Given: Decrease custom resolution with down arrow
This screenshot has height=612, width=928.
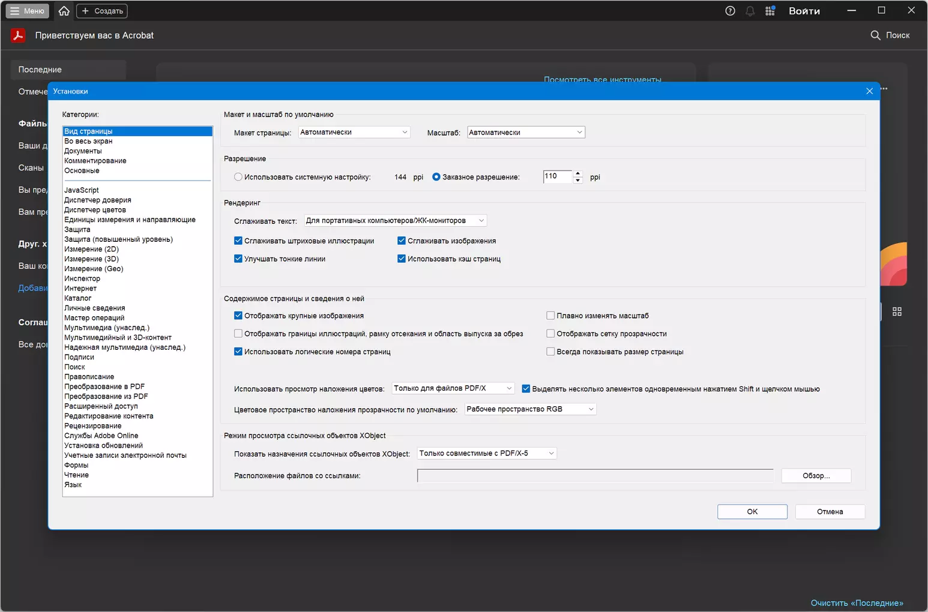Looking at the screenshot, I should tap(578, 181).
